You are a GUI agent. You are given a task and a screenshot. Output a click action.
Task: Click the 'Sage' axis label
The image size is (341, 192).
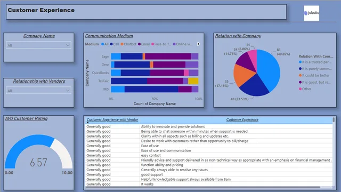pyautogui.click(x=105, y=57)
